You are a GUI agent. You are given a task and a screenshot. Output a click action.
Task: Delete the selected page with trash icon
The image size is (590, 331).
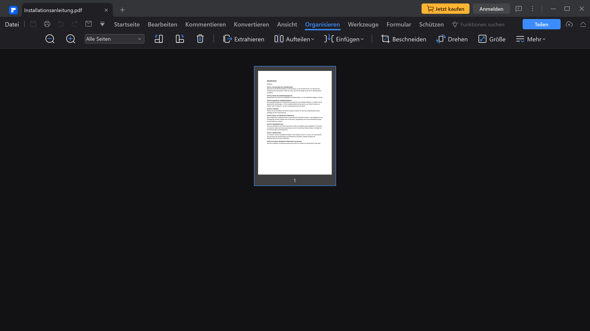[200, 39]
